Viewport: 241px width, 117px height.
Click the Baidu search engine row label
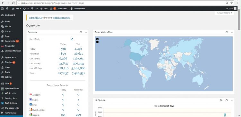(x=35, y=100)
